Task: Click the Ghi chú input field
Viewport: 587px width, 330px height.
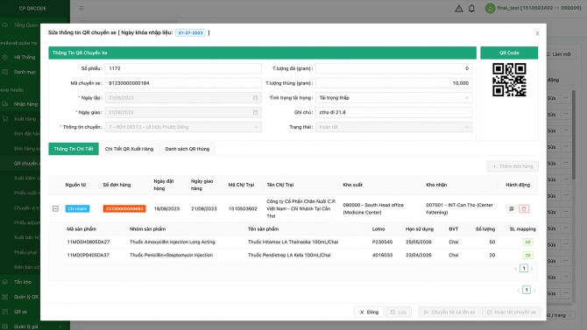Action: click(394, 112)
